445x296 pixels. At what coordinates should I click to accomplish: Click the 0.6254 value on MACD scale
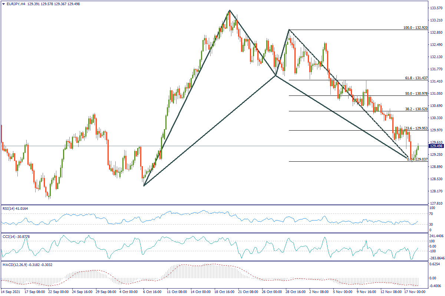[x=435, y=264]
